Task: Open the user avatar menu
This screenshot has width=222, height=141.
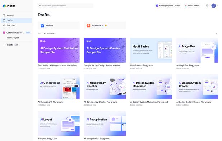Action: click(213, 6)
